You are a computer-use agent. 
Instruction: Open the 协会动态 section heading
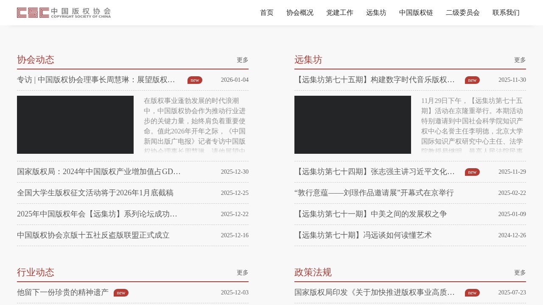pyautogui.click(x=36, y=60)
